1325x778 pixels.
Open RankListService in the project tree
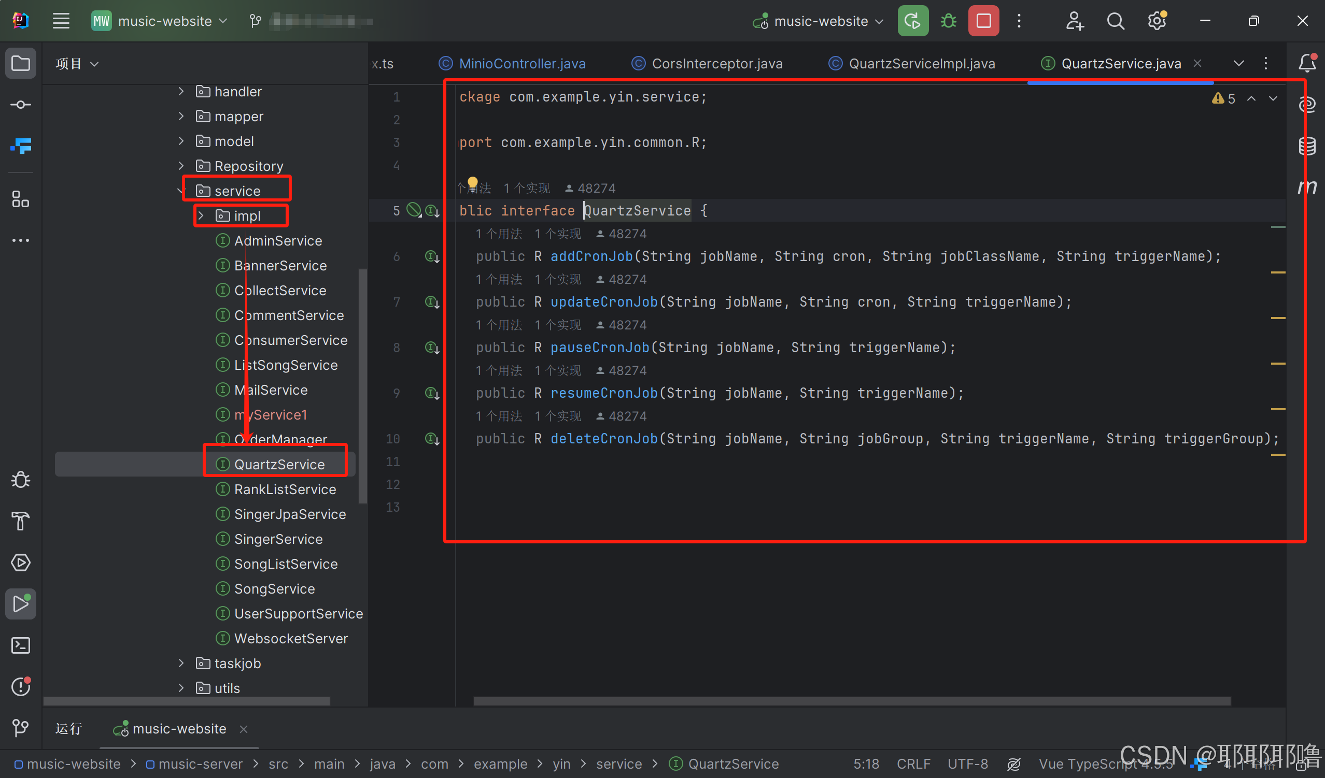tap(285, 489)
